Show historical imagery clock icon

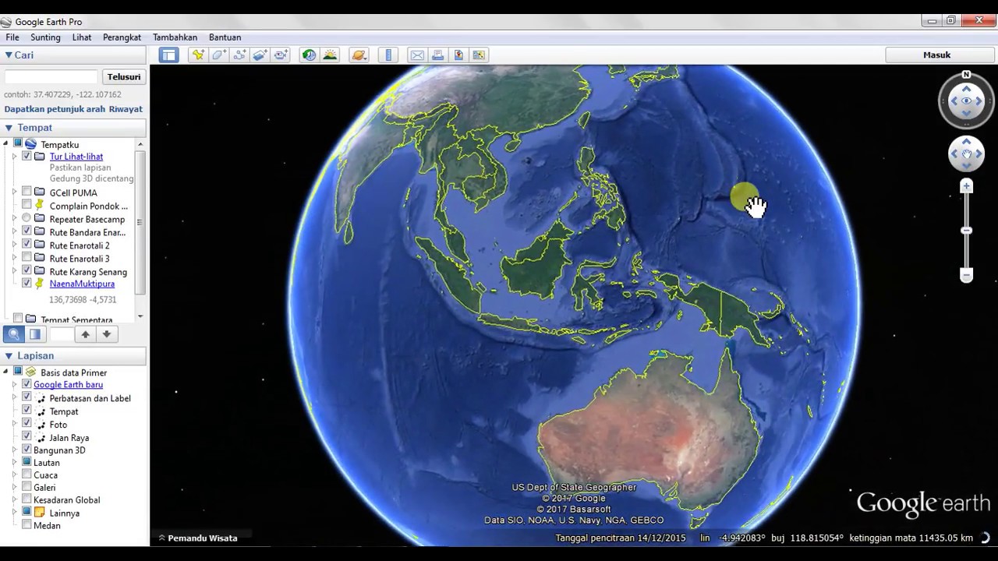coord(310,55)
